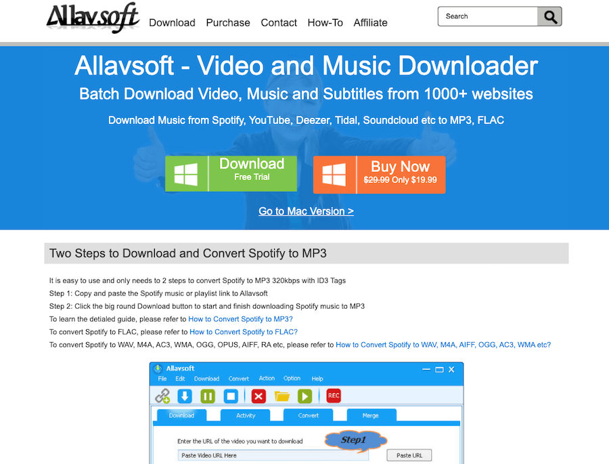Screen dimensions: 609x464
Task: Click the red REC record icon
Action: tap(334, 396)
